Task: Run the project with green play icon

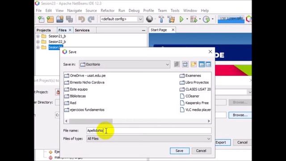Action: pos(181,19)
